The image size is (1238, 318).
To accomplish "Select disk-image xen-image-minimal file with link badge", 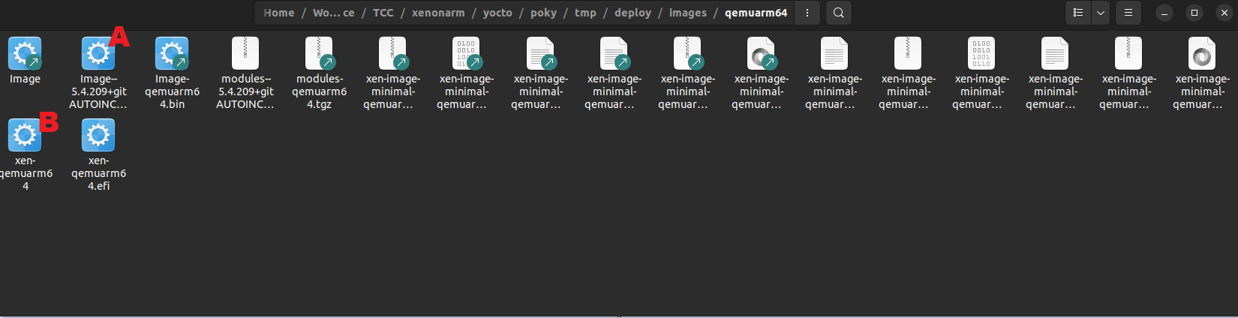I will click(761, 54).
